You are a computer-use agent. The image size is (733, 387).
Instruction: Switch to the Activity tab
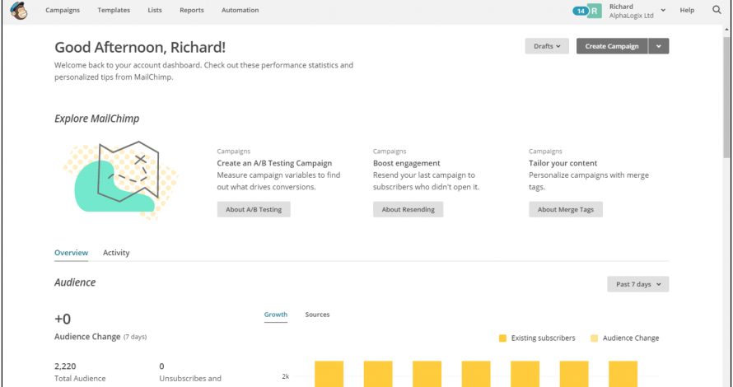point(116,253)
